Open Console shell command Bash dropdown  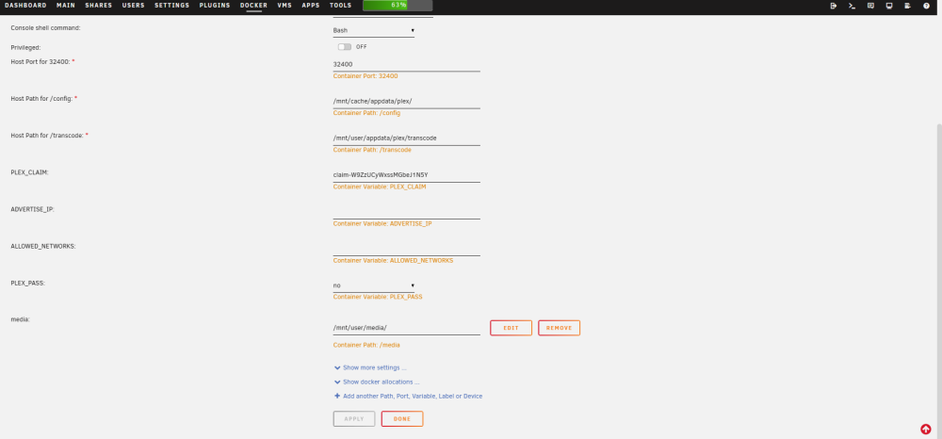[x=374, y=30]
